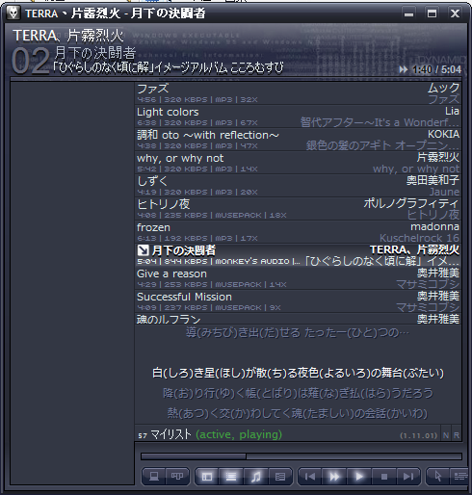
Task: Toggle the details panel view button
Action: [280, 477]
